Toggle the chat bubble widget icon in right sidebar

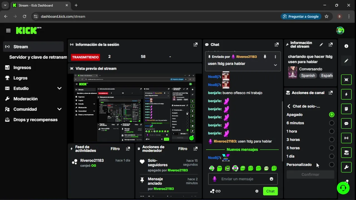point(346,123)
